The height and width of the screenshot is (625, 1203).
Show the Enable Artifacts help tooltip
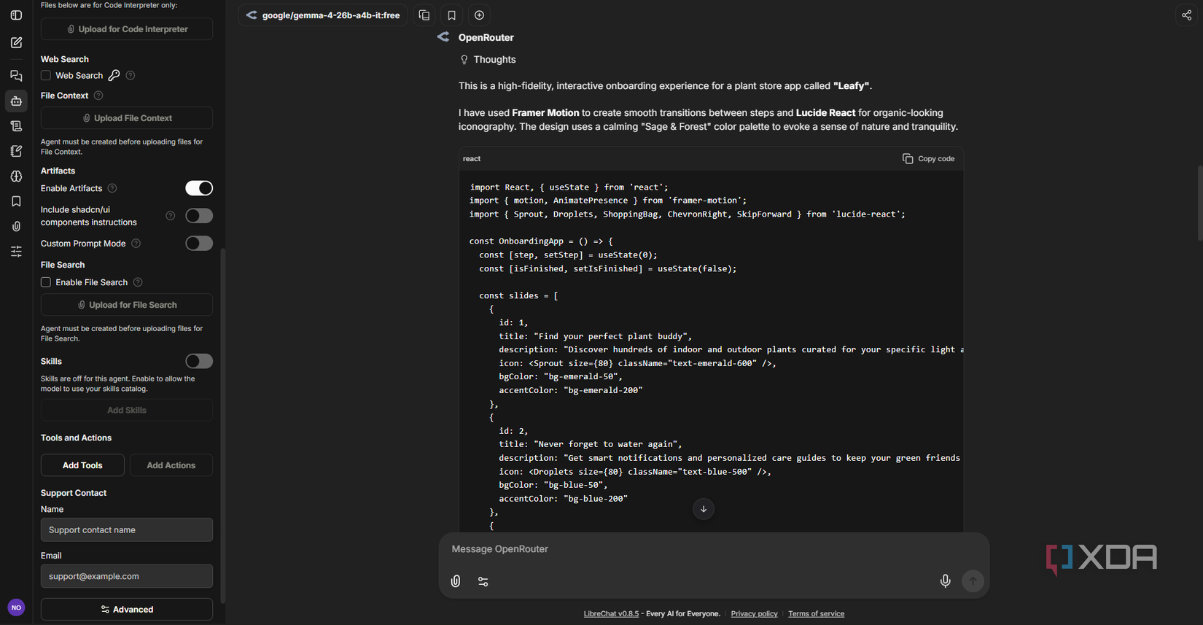tap(112, 188)
